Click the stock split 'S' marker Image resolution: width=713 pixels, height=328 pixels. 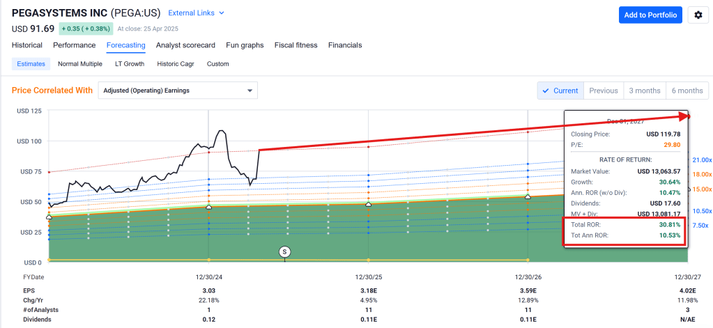pyautogui.click(x=284, y=251)
